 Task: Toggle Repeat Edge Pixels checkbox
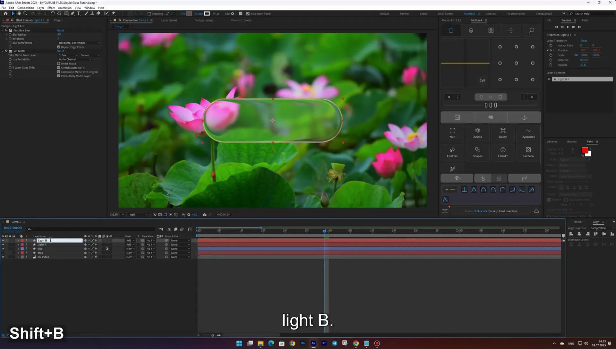point(59,47)
